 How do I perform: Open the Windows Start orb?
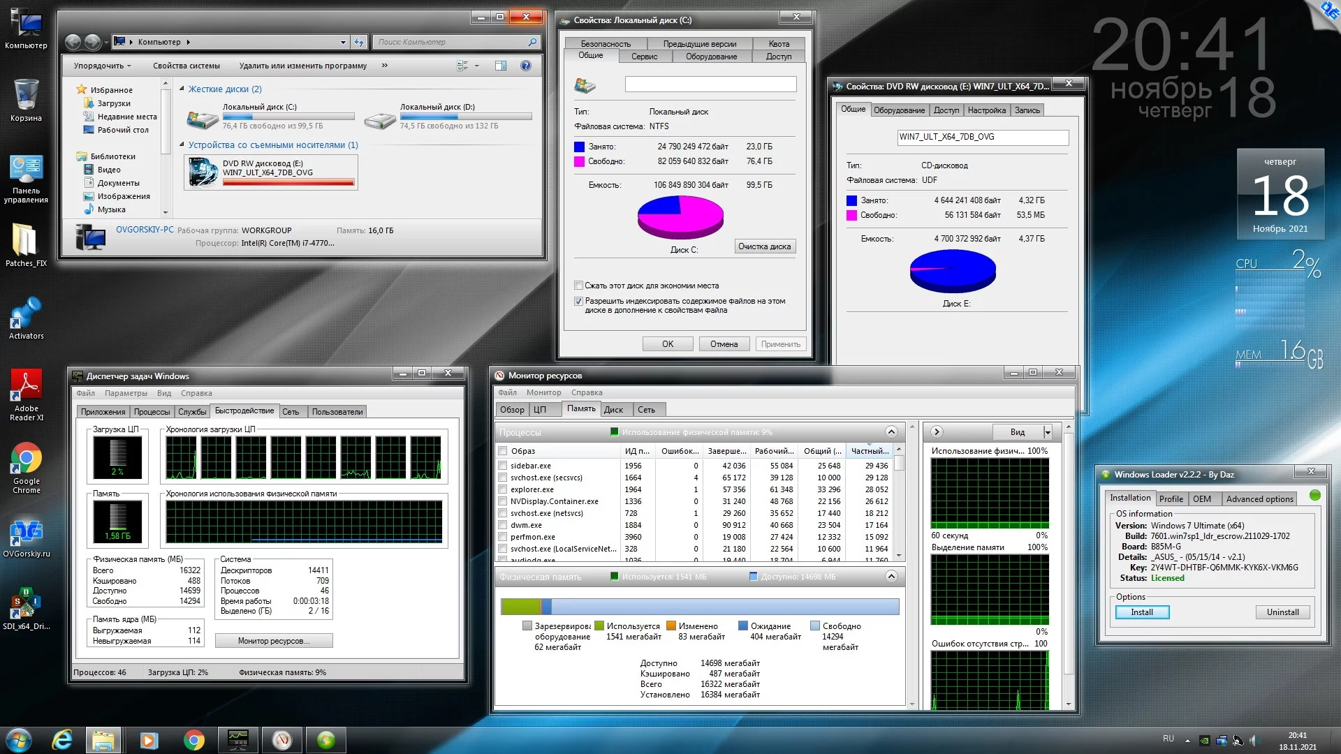[x=19, y=739]
